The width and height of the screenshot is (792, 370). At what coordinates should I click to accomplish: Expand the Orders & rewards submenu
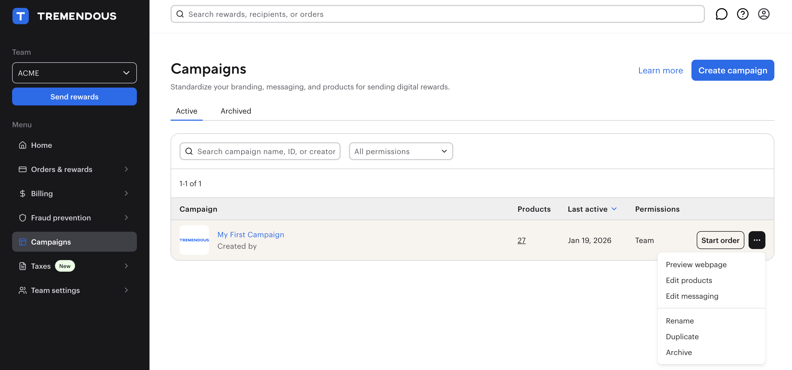point(126,169)
